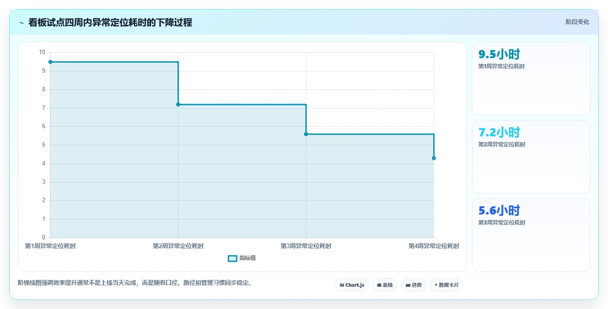Click the x-axis label 第3周异常定位耗时

[x=306, y=246]
